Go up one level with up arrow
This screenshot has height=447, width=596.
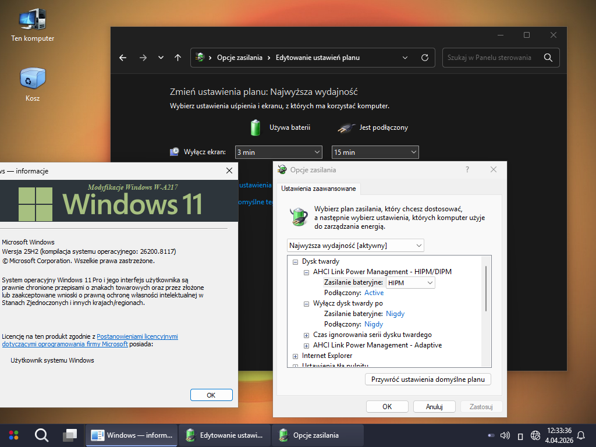click(178, 58)
